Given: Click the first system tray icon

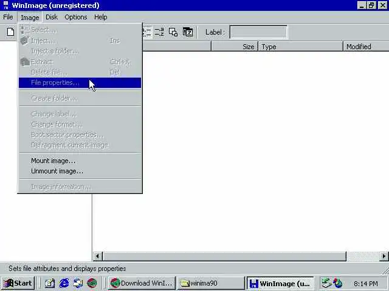Looking at the screenshot, I should (x=327, y=283).
